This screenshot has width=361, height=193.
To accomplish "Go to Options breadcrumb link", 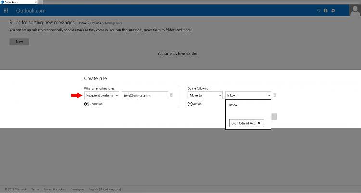I will 96,23.
